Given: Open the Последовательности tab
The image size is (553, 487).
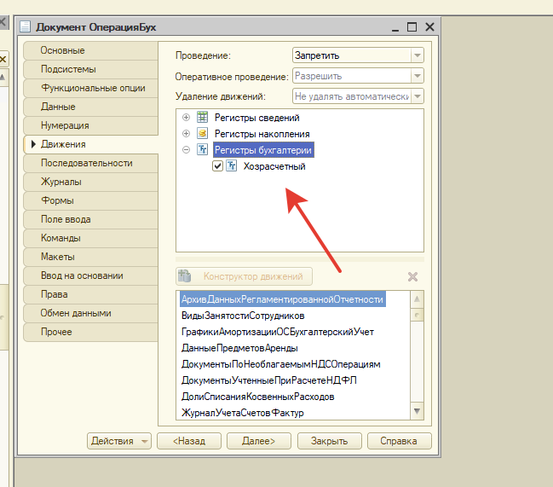Looking at the screenshot, I should point(90,163).
